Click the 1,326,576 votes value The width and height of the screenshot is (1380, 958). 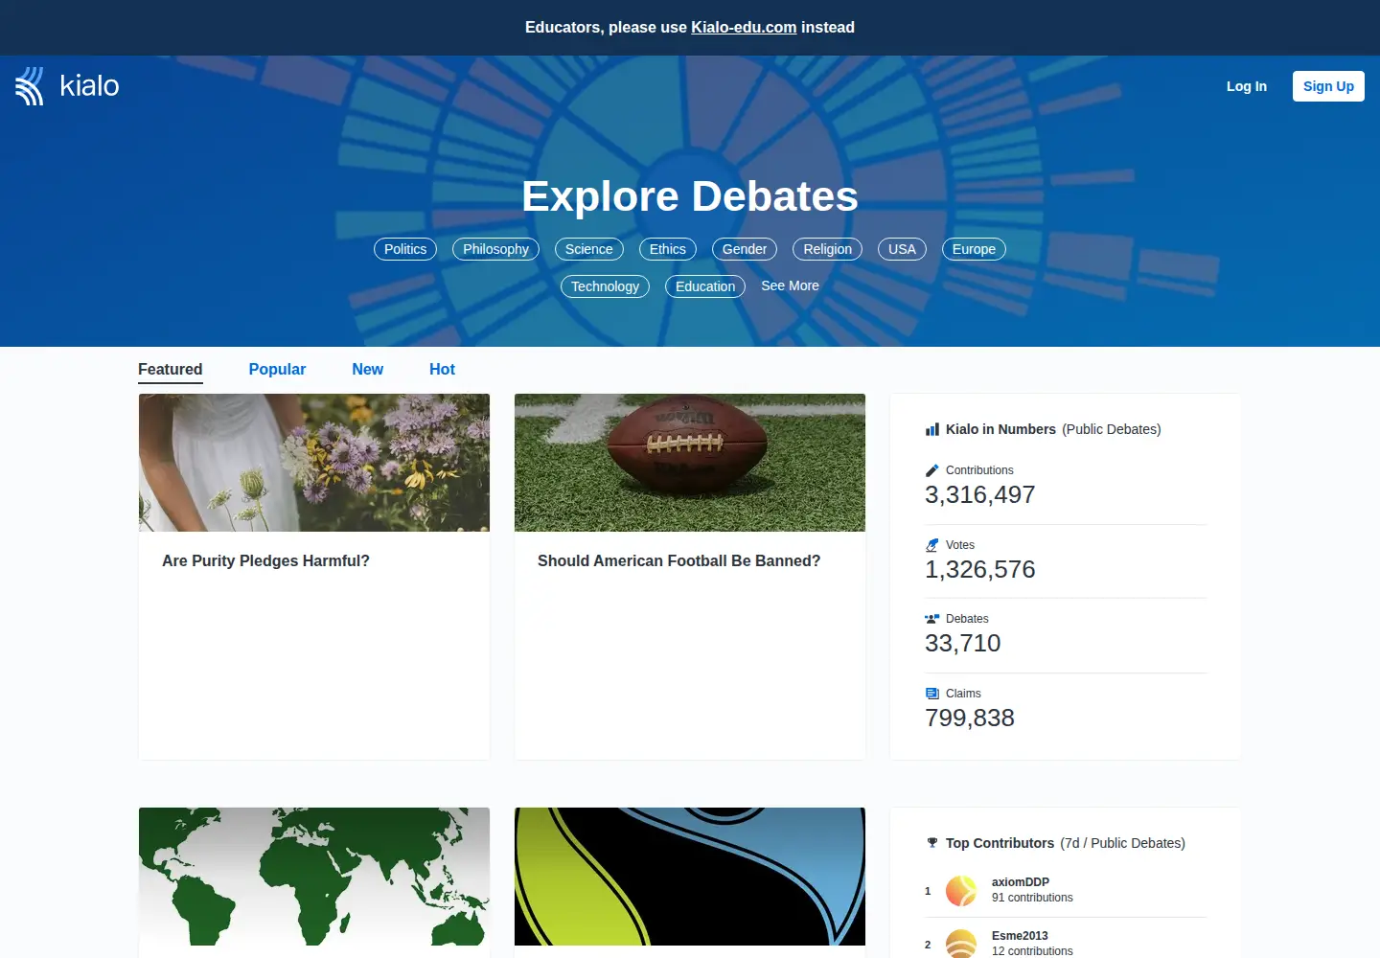tap(980, 570)
